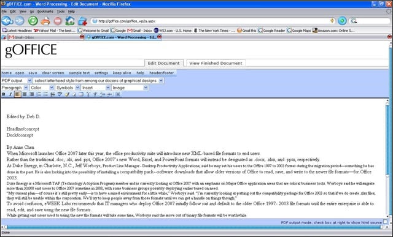The height and width of the screenshot is (237, 393).
Task: Toggle italic formatting in editor toolbar
Action: pos(10,94)
